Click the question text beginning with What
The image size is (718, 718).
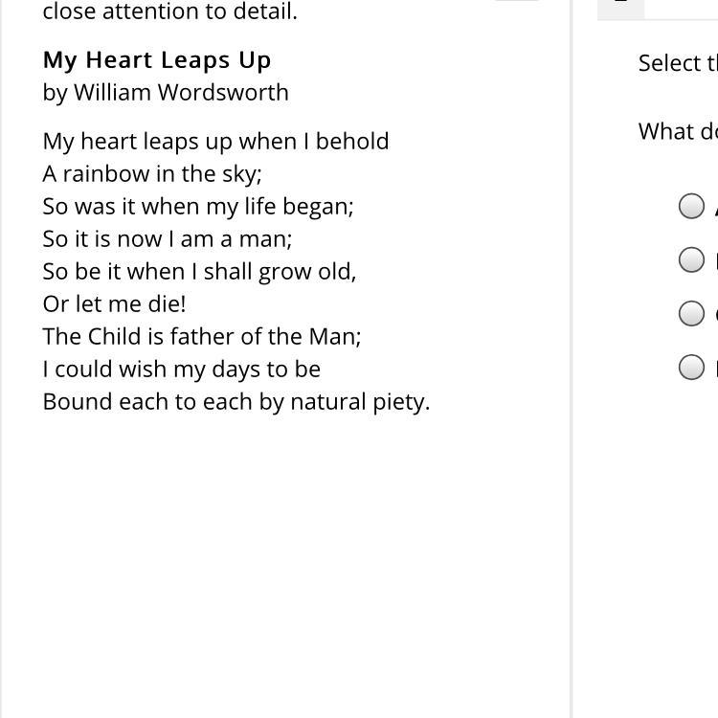pos(678,132)
